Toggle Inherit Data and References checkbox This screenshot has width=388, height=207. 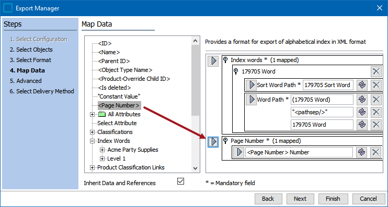[x=180, y=181]
